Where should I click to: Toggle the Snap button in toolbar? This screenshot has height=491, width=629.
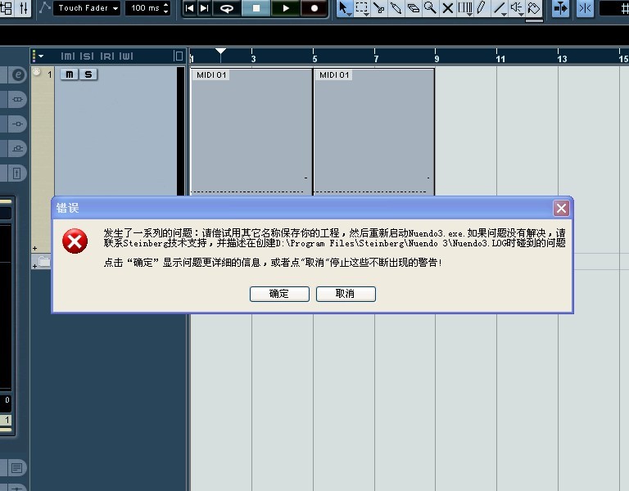click(585, 8)
